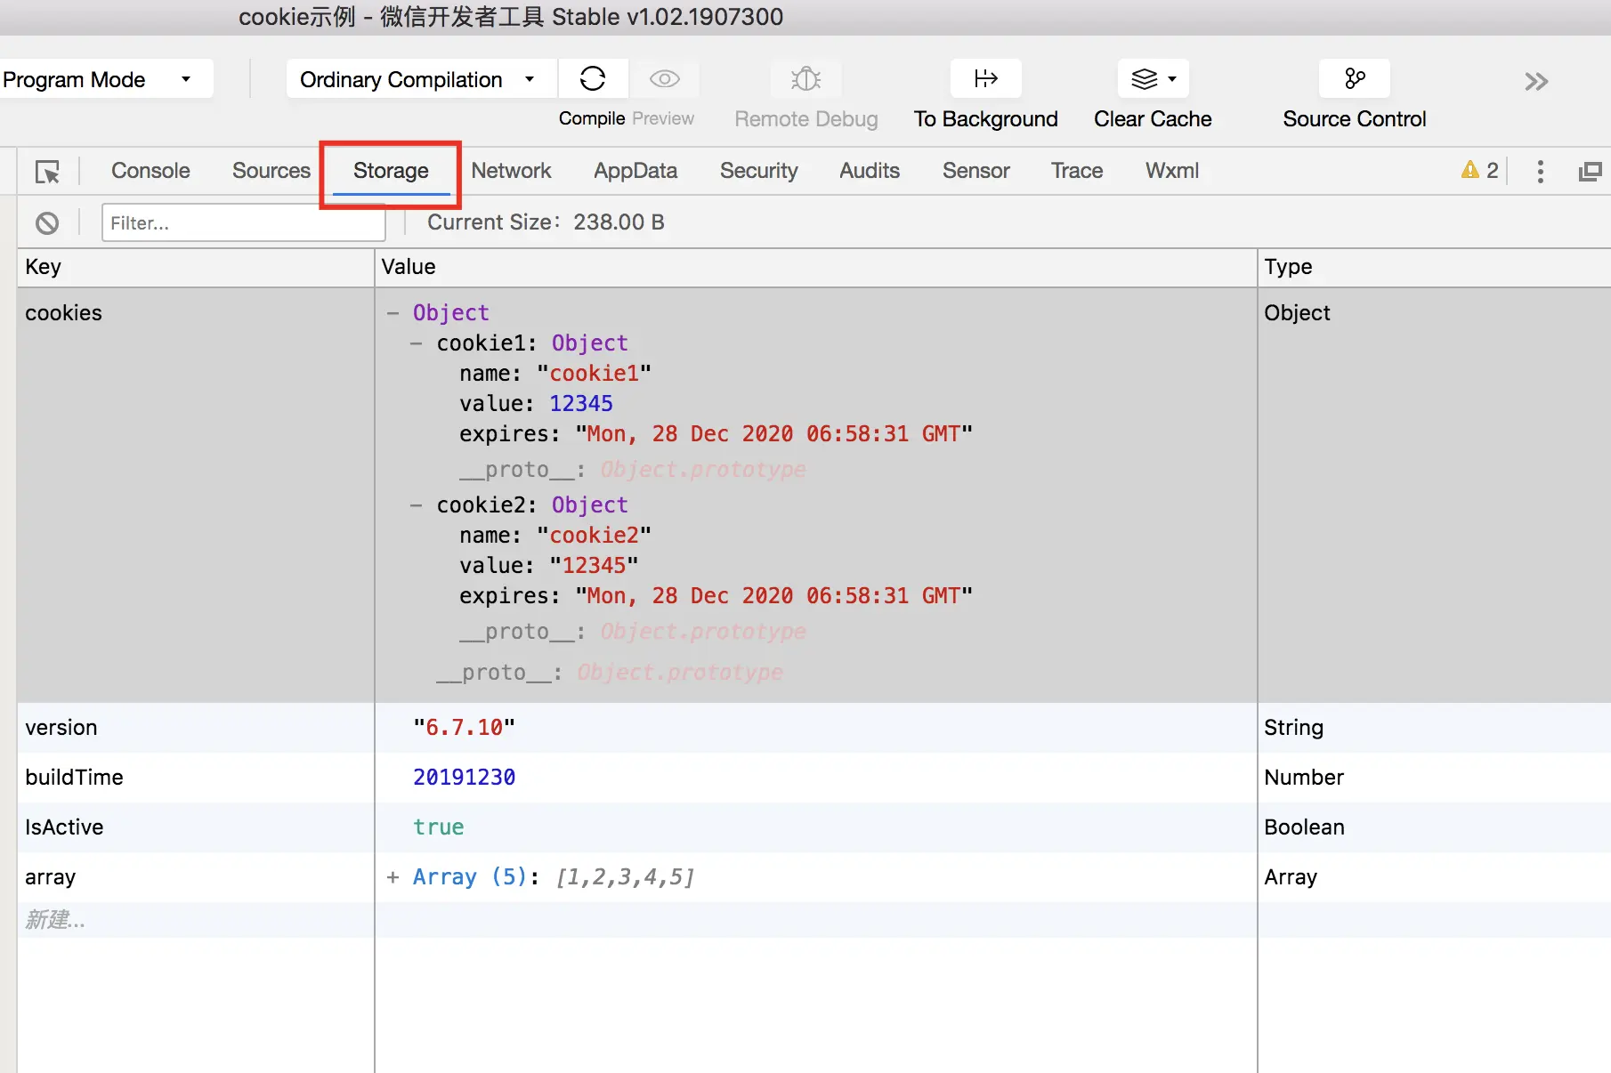Activate the element inspector arrow icon

[x=47, y=171]
